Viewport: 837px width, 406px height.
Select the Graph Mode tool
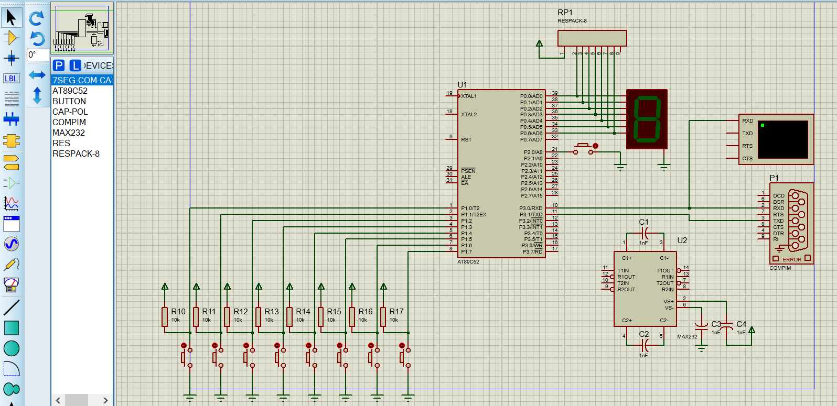pos(11,203)
